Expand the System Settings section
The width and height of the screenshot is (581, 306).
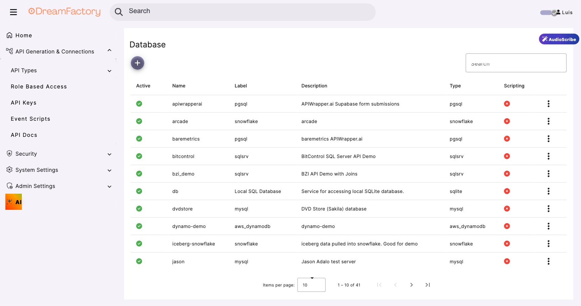109,170
